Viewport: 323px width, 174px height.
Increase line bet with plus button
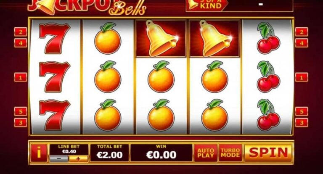78,159
